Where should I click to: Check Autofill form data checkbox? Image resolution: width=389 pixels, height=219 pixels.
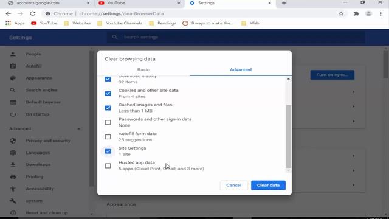(x=108, y=137)
